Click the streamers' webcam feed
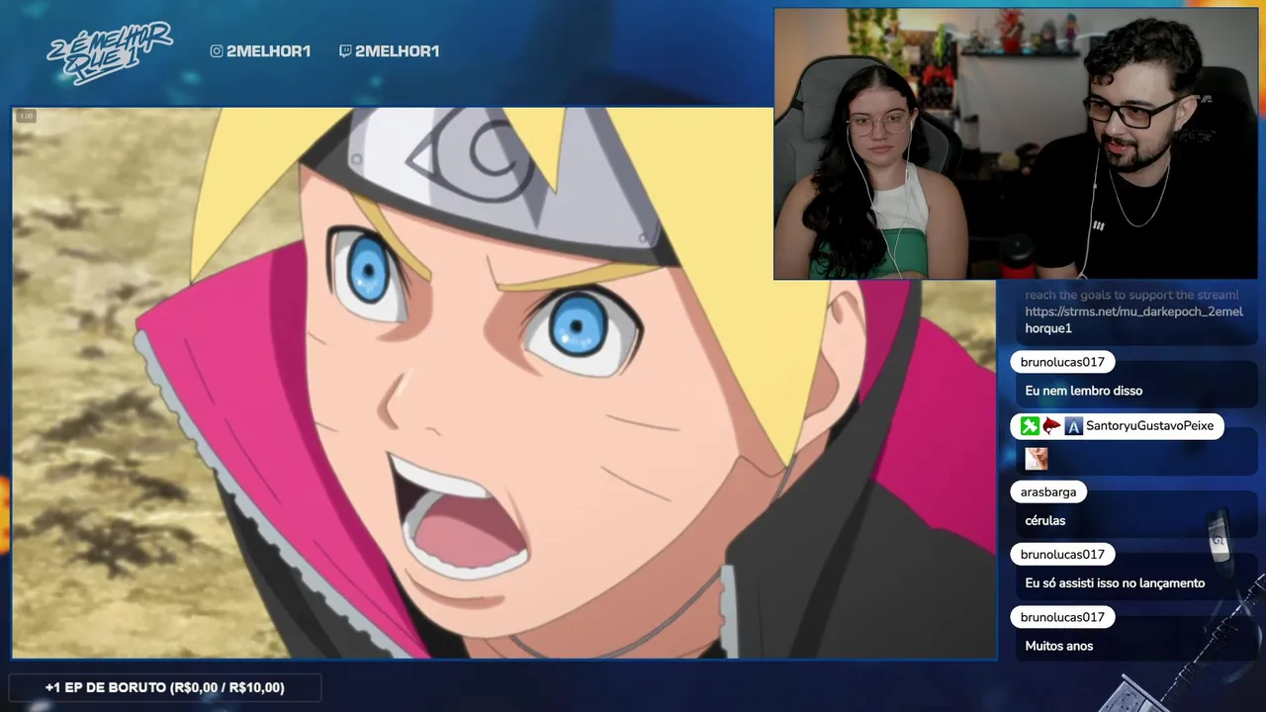 (x=1016, y=144)
